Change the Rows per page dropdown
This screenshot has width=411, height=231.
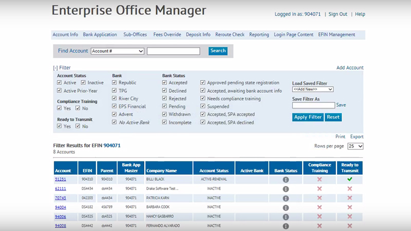[356, 146]
